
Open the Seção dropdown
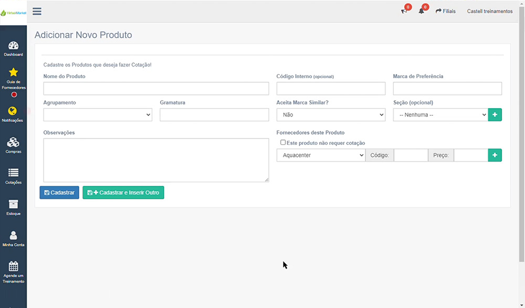(x=440, y=115)
